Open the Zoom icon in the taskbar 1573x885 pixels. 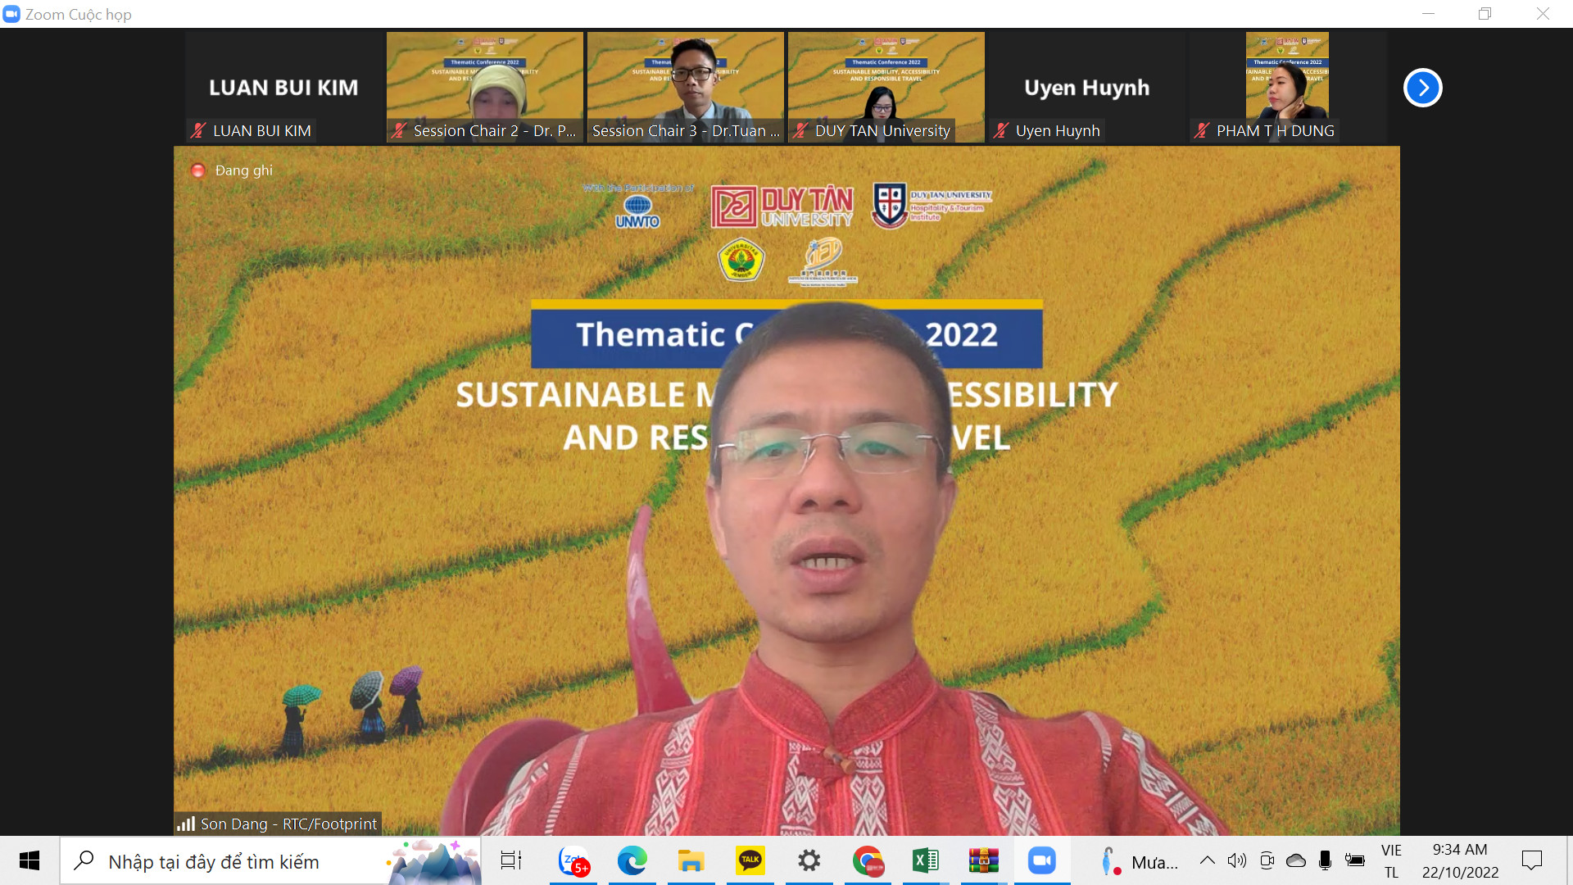1041,860
